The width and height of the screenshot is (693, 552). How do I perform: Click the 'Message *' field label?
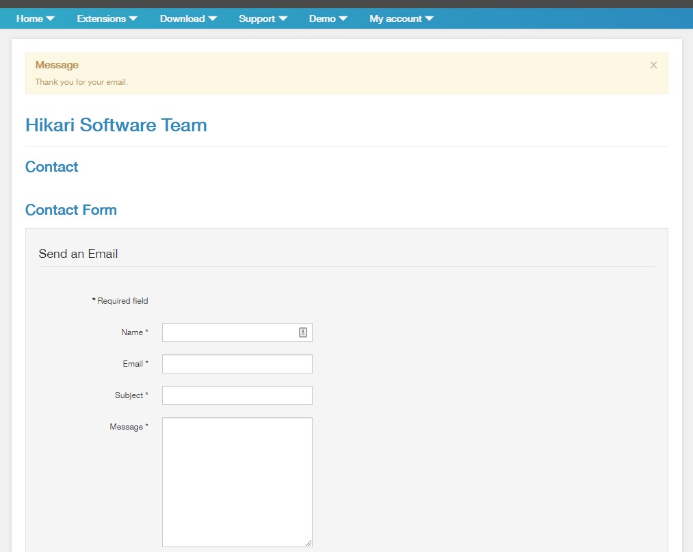(x=129, y=427)
